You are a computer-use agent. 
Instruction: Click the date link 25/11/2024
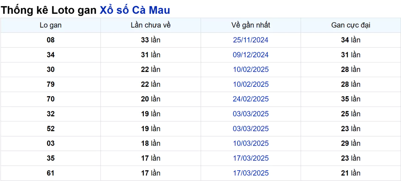251,40
